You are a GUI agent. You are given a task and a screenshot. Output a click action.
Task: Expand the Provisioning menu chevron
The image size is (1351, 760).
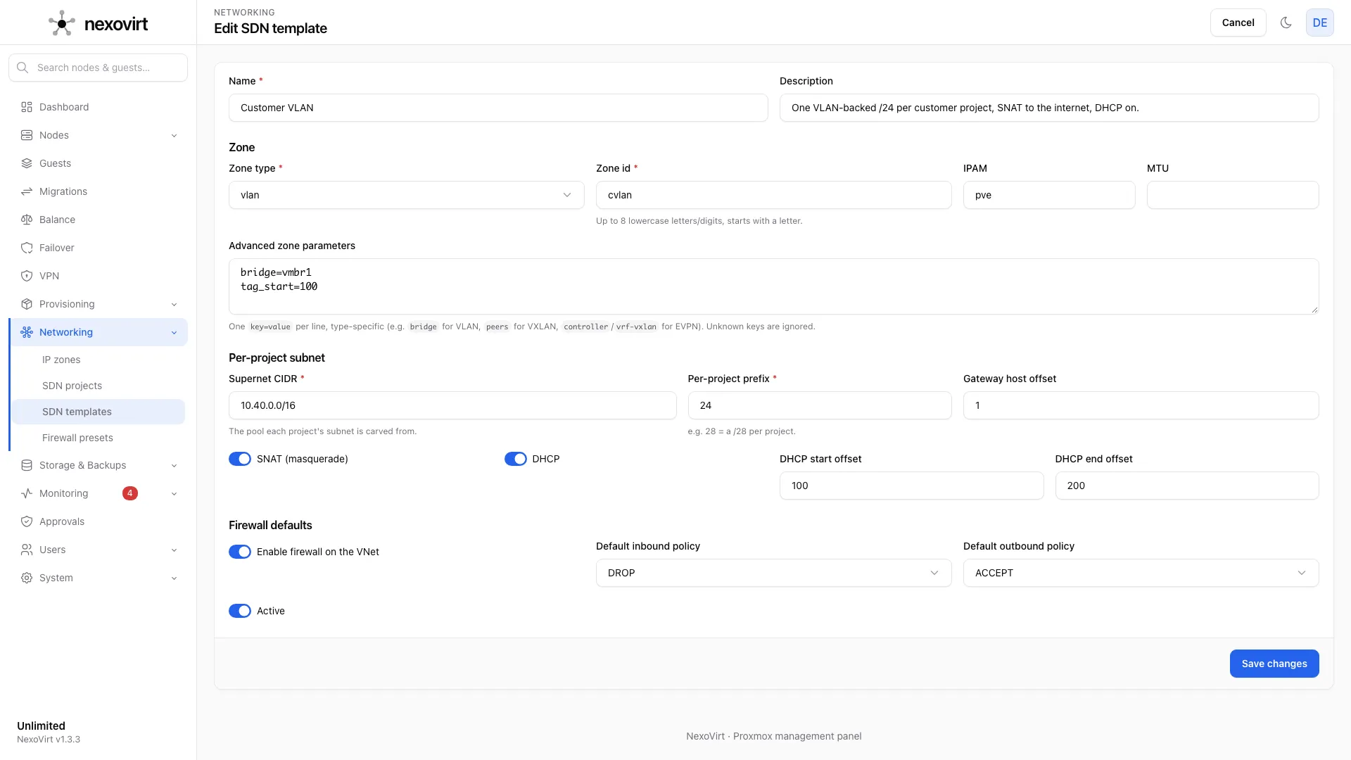click(174, 305)
